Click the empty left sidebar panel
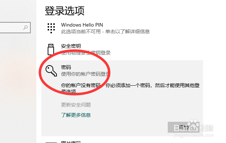The image size is (226, 143). pyautogui.click(x=18, y=87)
